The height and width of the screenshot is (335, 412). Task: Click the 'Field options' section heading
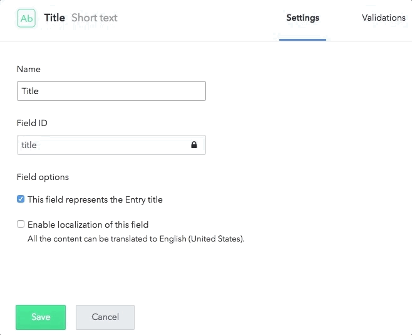[x=43, y=177]
